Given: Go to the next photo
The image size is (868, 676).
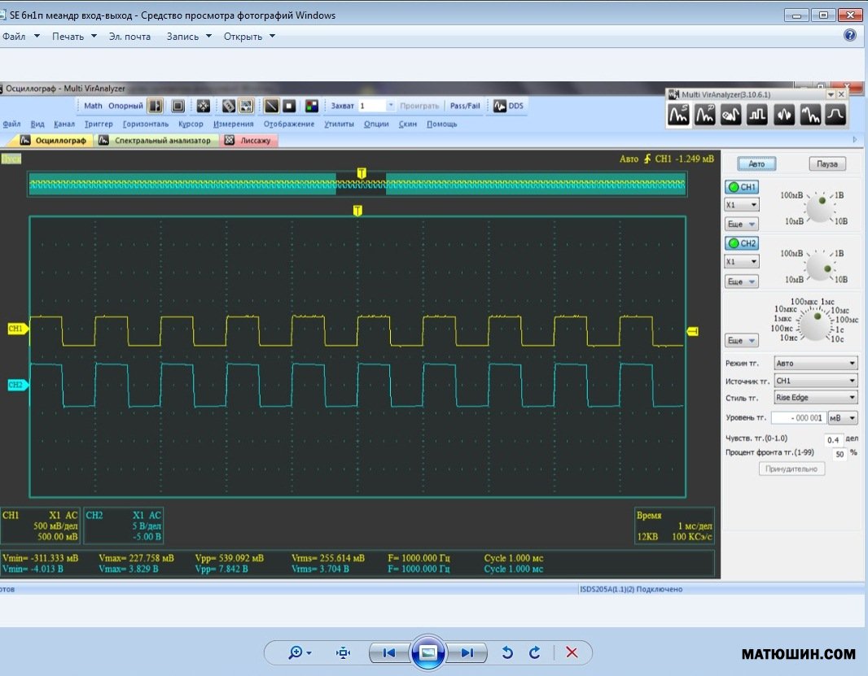Looking at the screenshot, I should click(467, 652).
